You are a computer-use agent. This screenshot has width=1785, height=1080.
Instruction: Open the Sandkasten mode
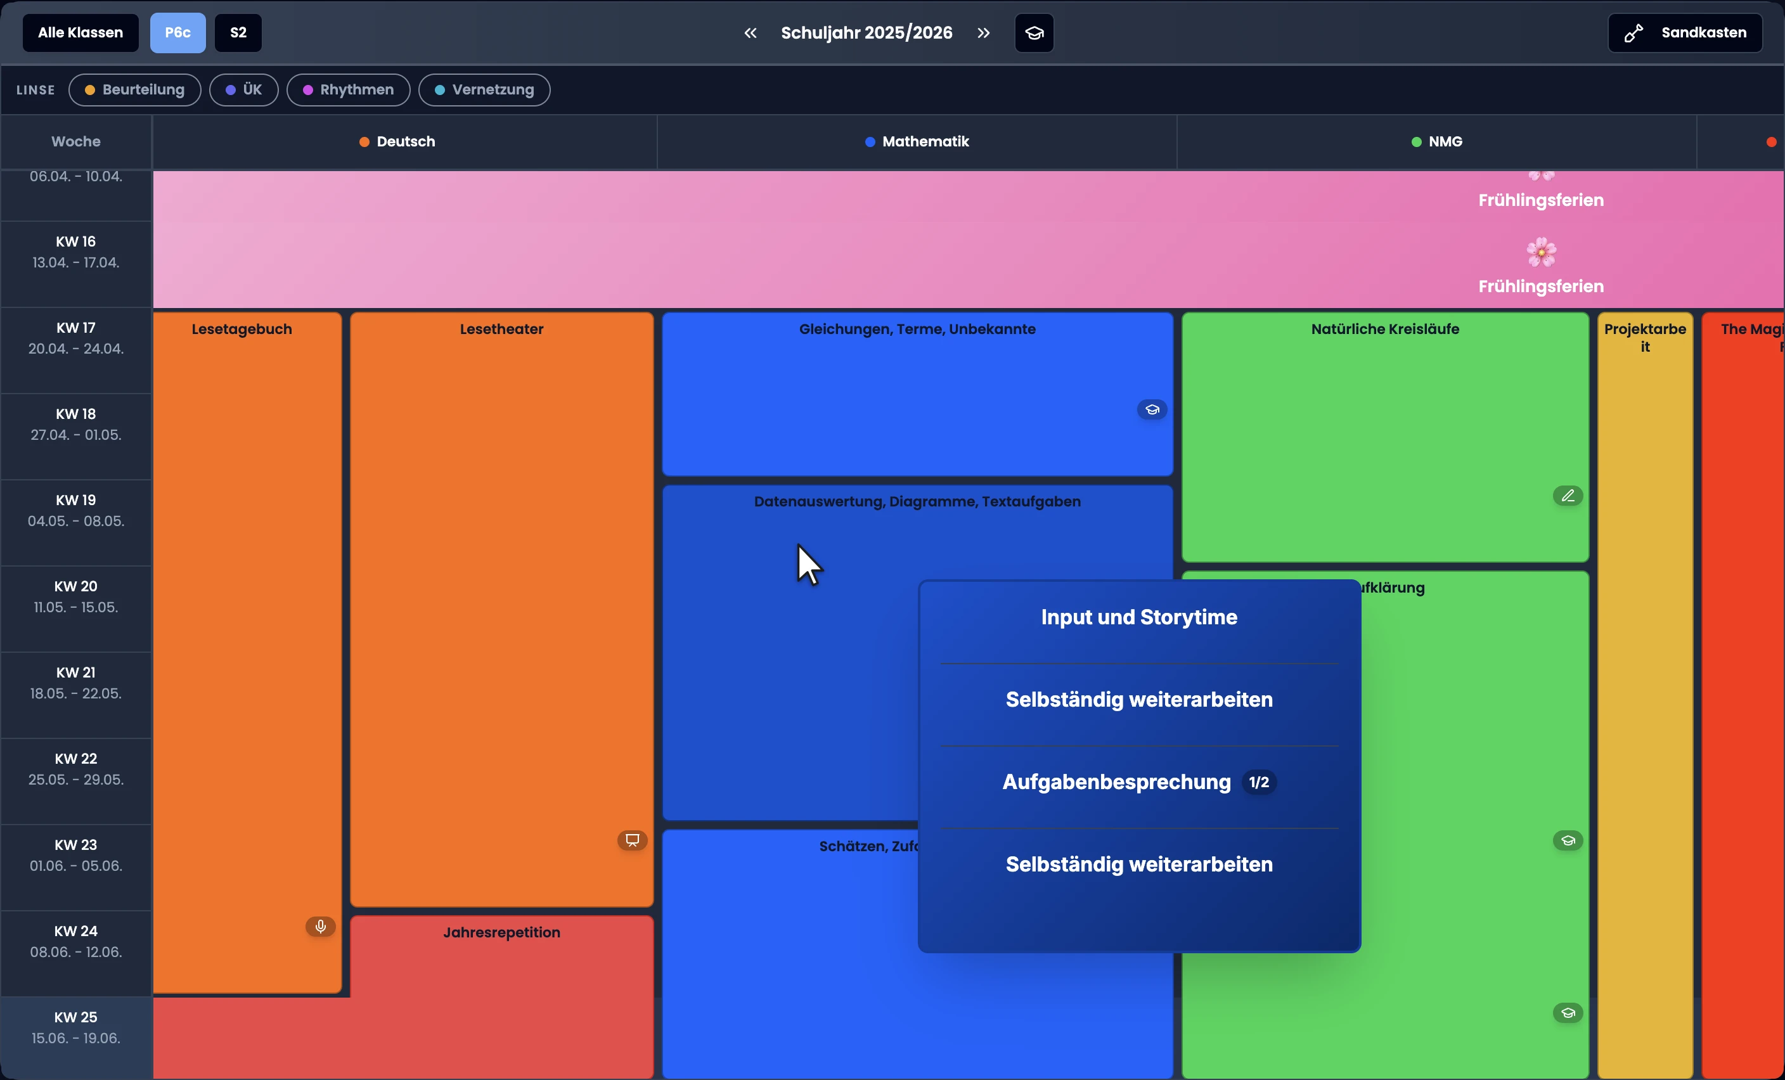(x=1685, y=32)
